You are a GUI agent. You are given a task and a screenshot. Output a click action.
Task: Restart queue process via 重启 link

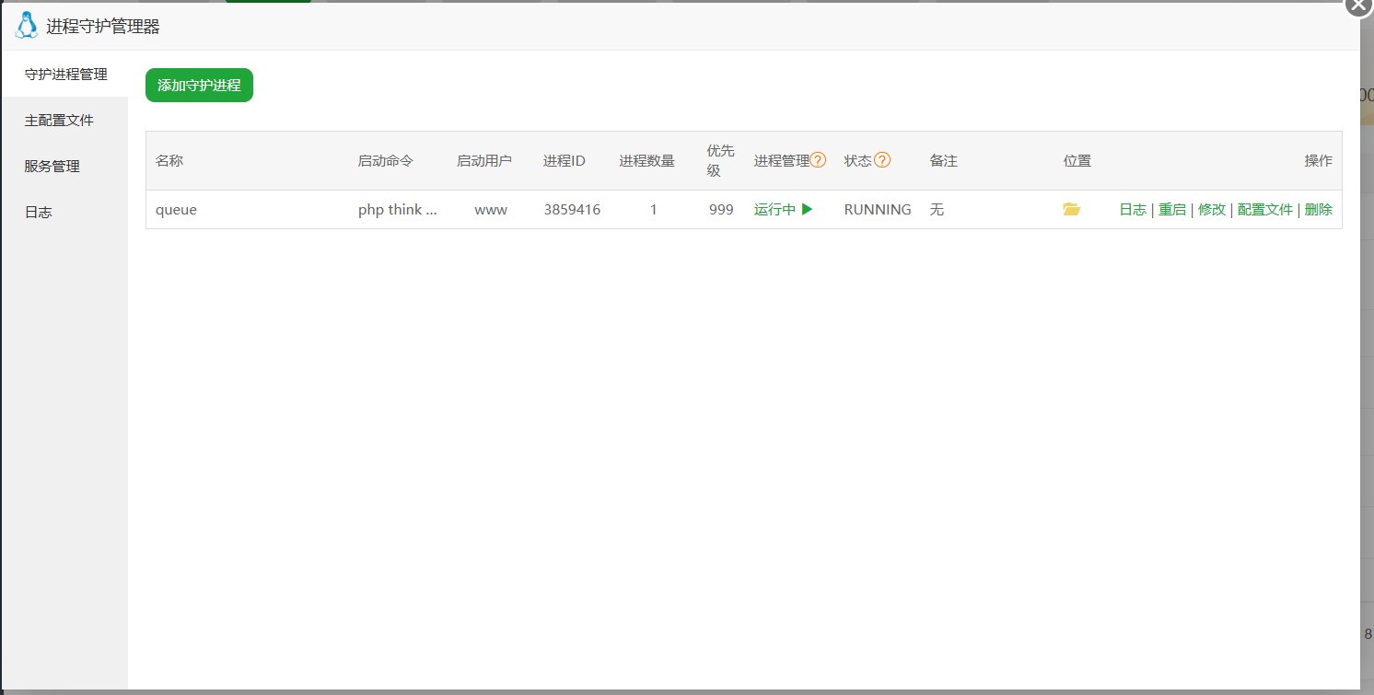(1172, 210)
